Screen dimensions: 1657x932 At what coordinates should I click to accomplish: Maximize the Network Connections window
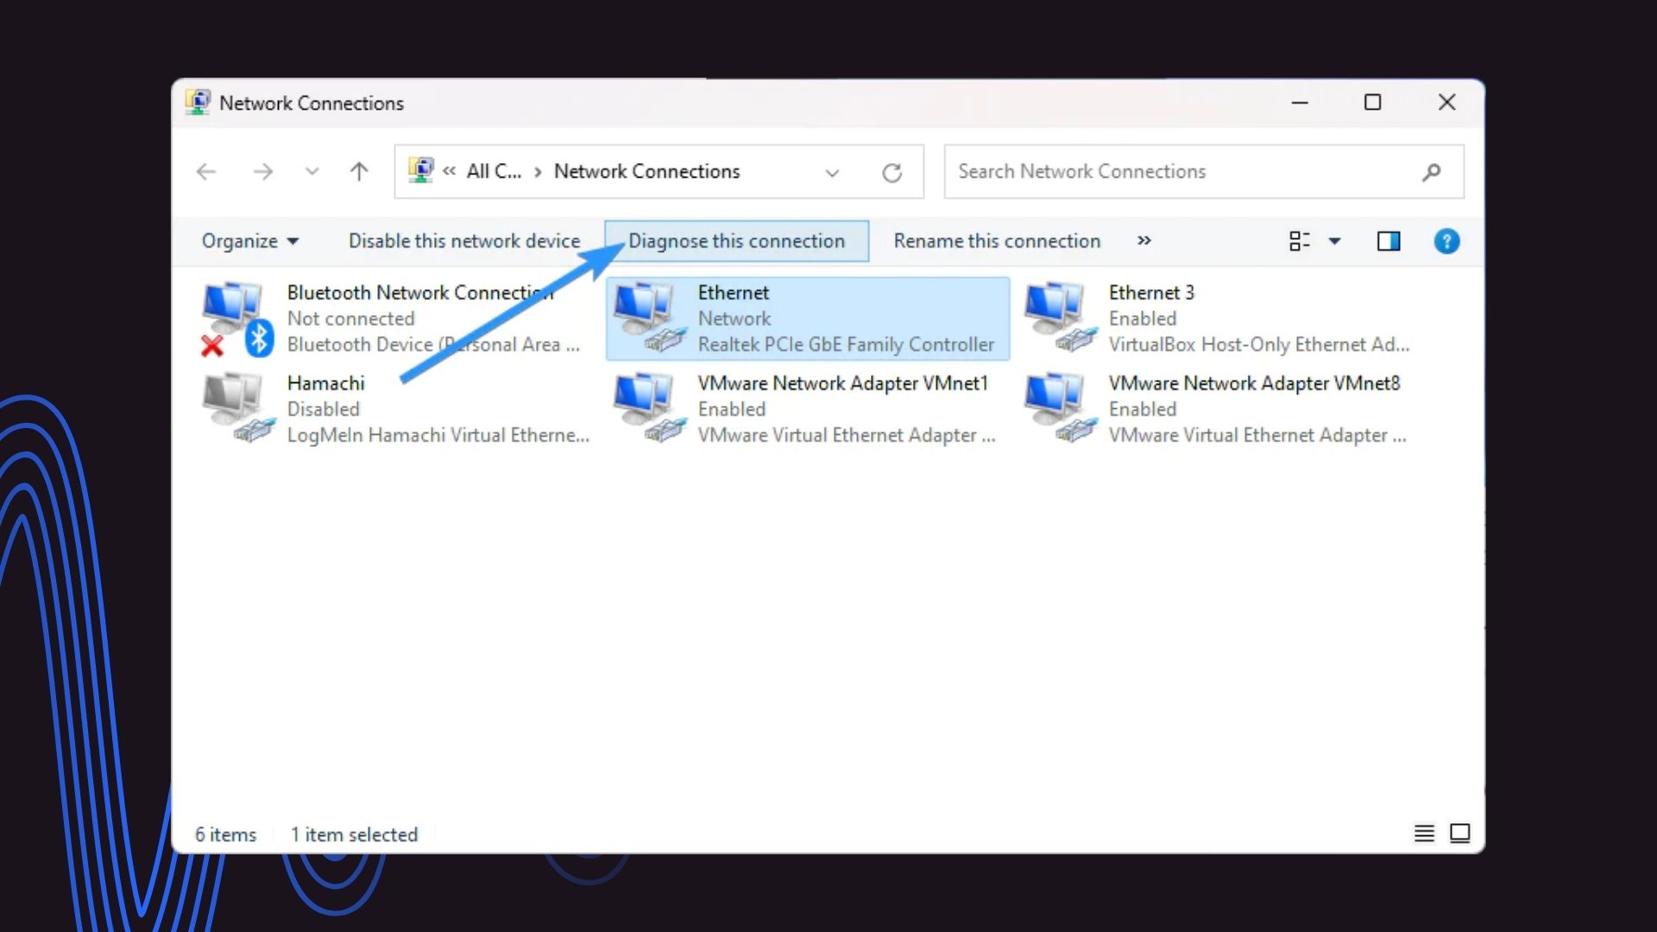[x=1372, y=103]
